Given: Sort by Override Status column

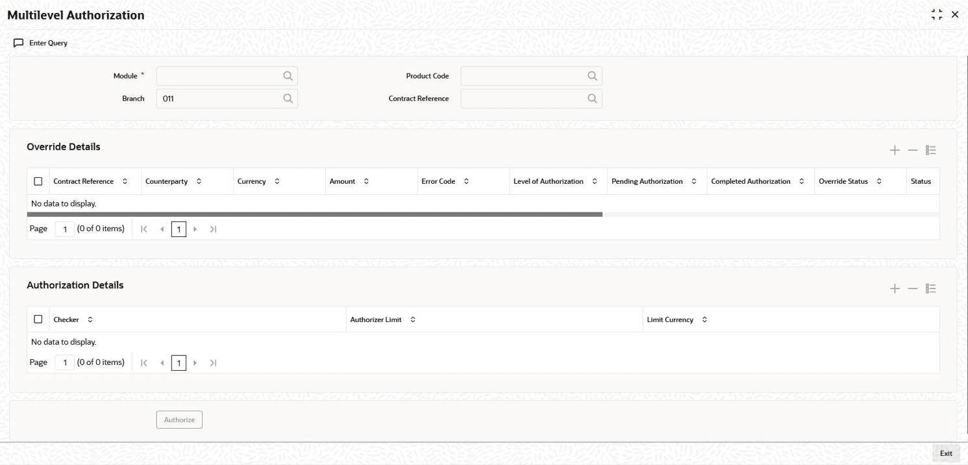Looking at the screenshot, I should [x=879, y=181].
